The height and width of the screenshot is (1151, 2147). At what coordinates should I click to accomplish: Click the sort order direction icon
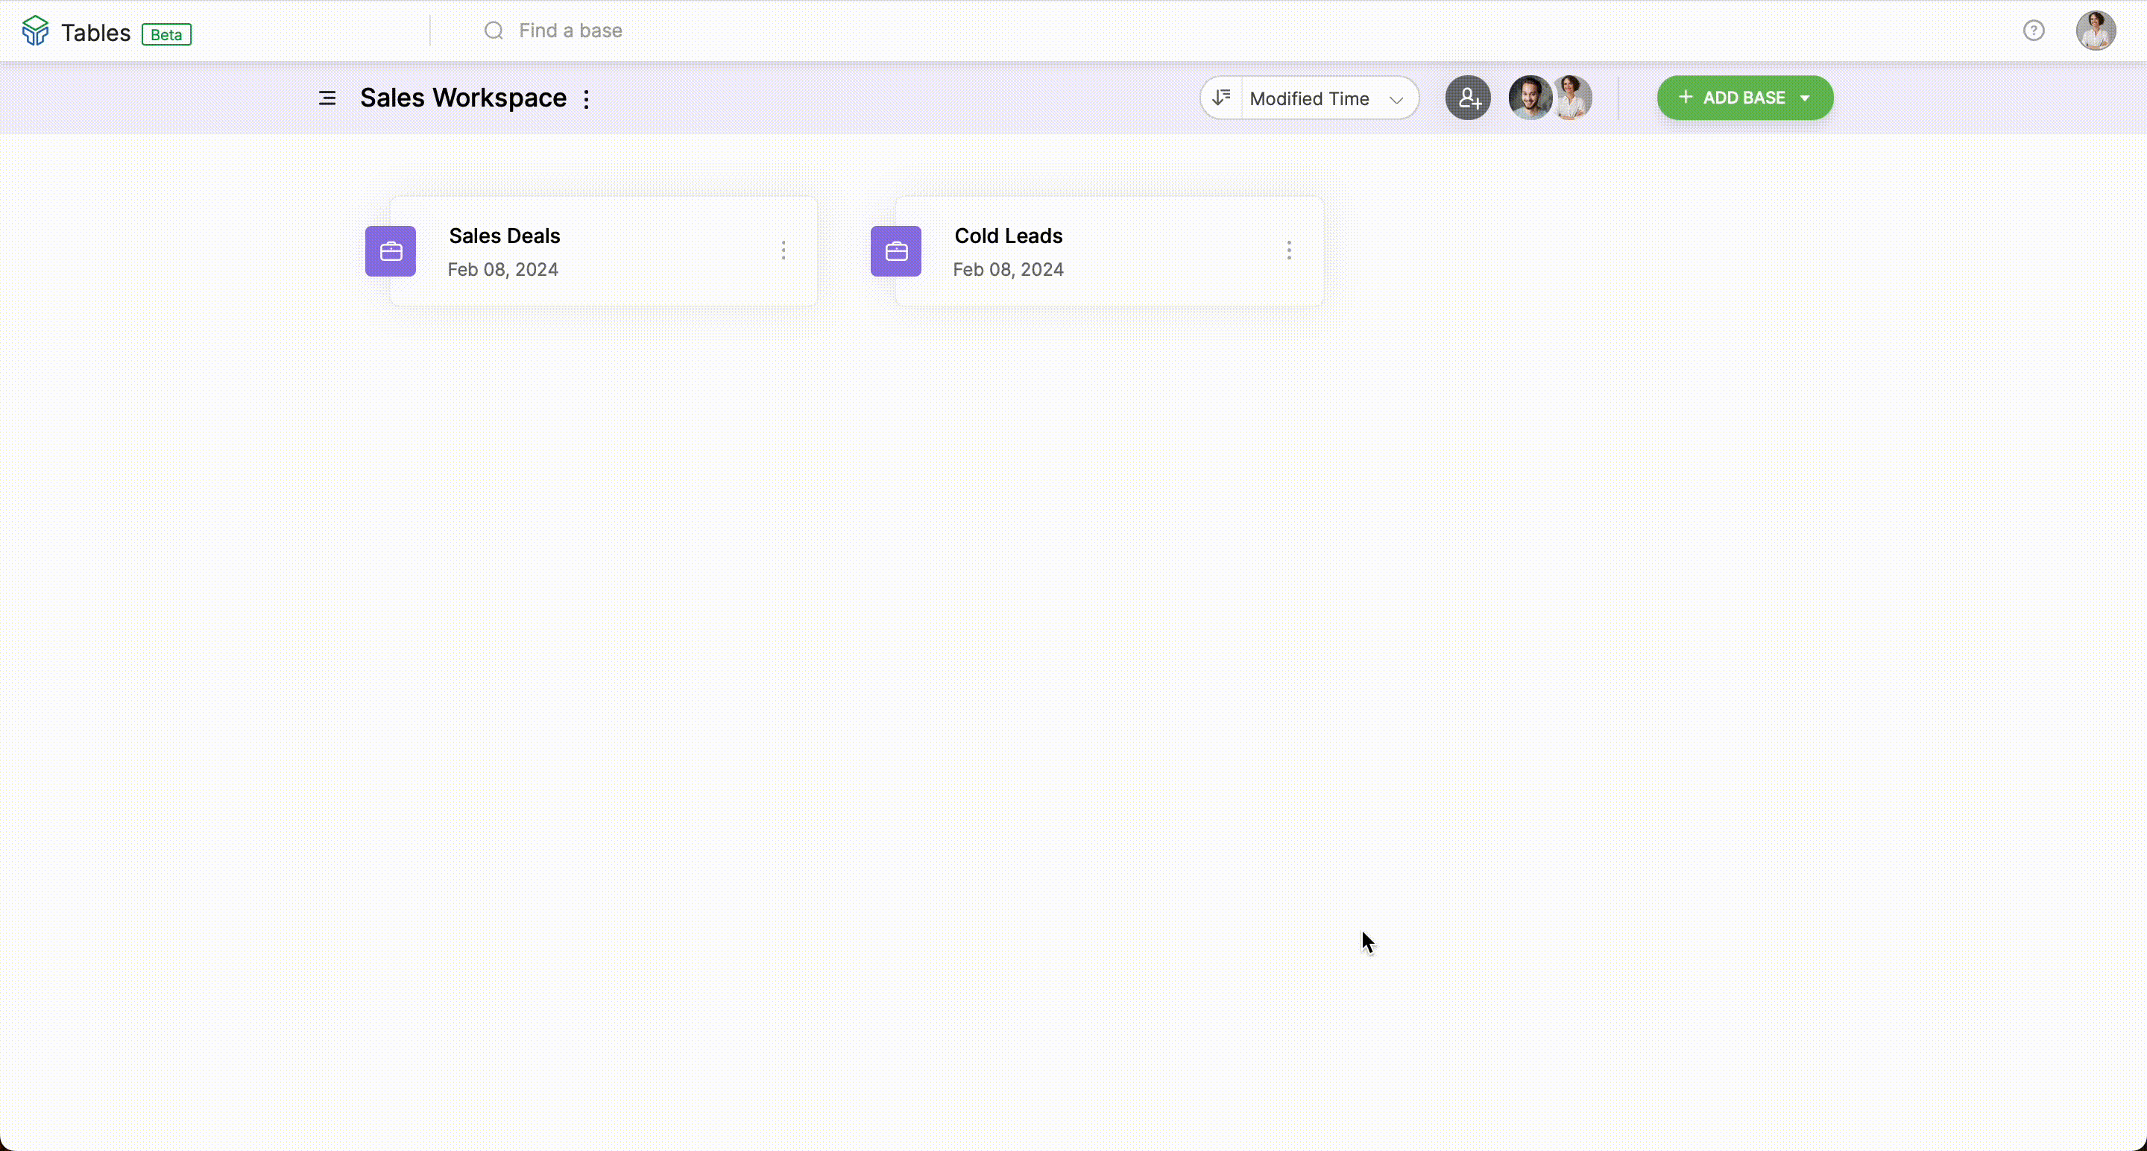[1221, 98]
